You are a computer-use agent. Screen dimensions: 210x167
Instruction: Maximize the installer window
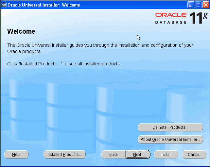(198, 5)
